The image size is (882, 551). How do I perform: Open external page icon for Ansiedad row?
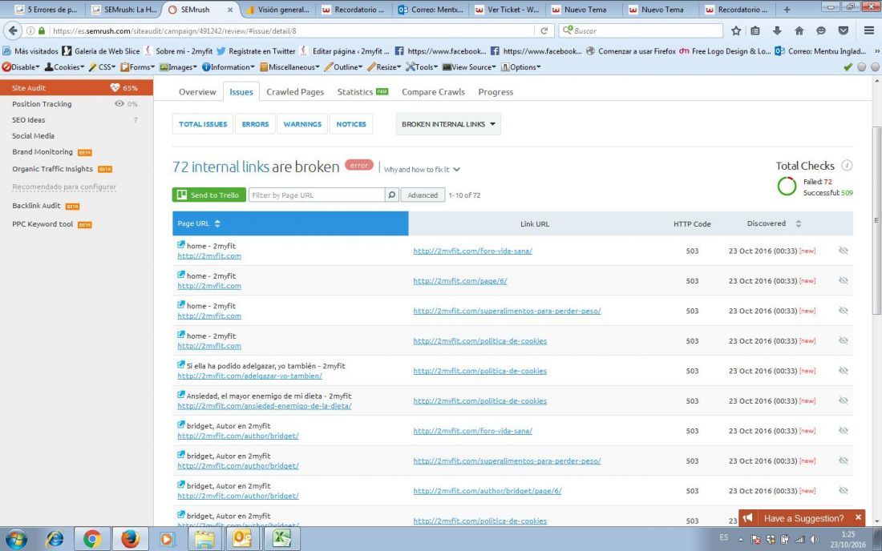coord(181,395)
